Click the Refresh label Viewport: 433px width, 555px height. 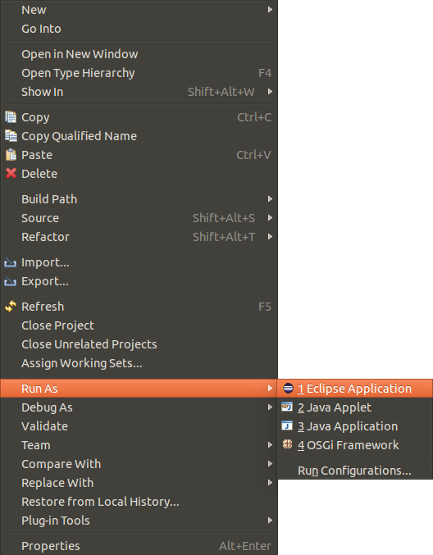43,307
